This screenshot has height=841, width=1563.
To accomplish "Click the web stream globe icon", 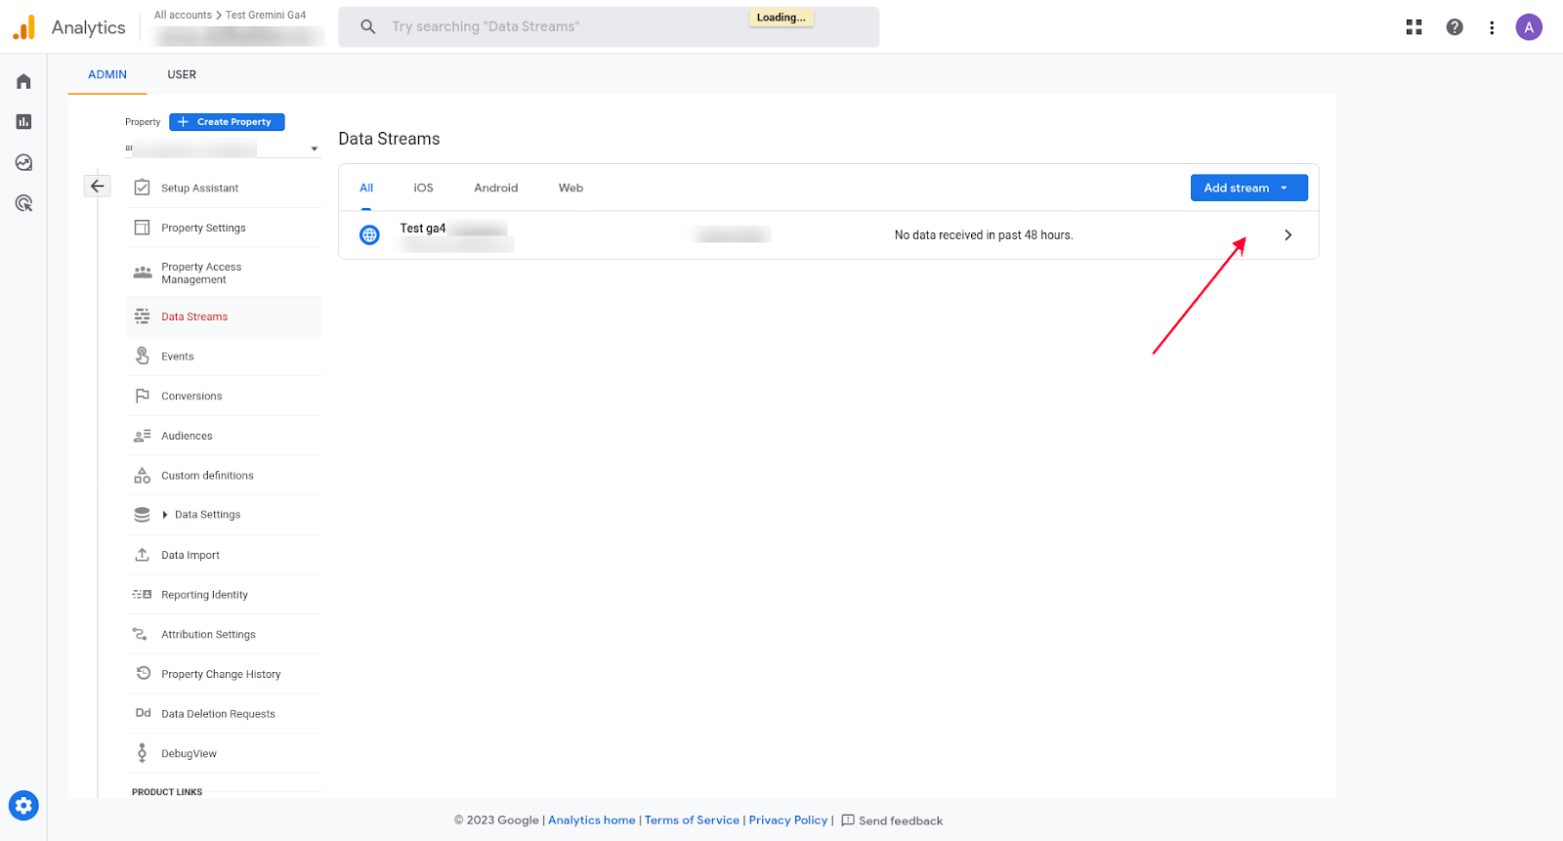I will click(369, 235).
